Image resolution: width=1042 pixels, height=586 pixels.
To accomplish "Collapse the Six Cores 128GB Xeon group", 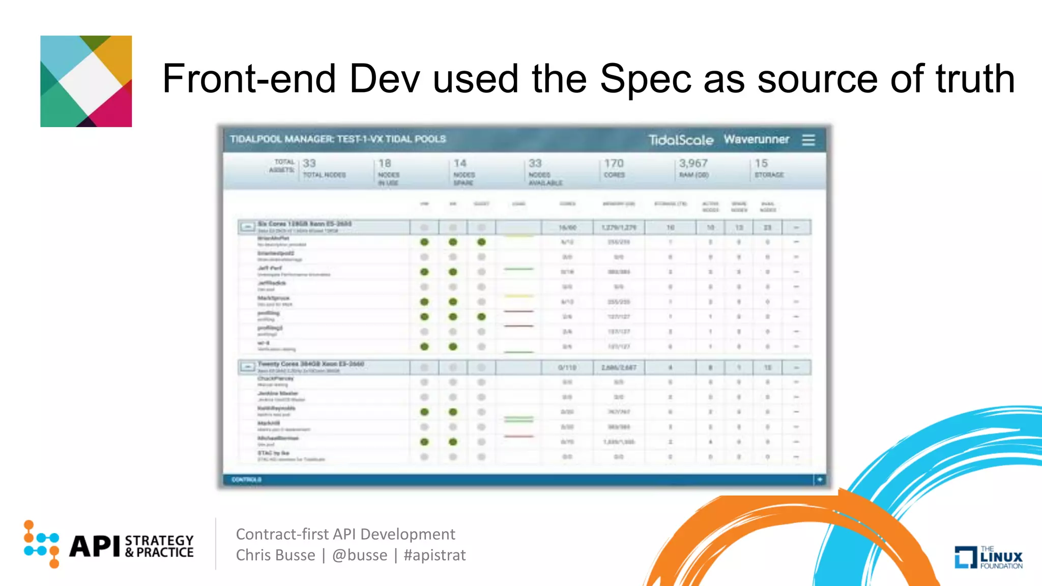I will pos(248,227).
